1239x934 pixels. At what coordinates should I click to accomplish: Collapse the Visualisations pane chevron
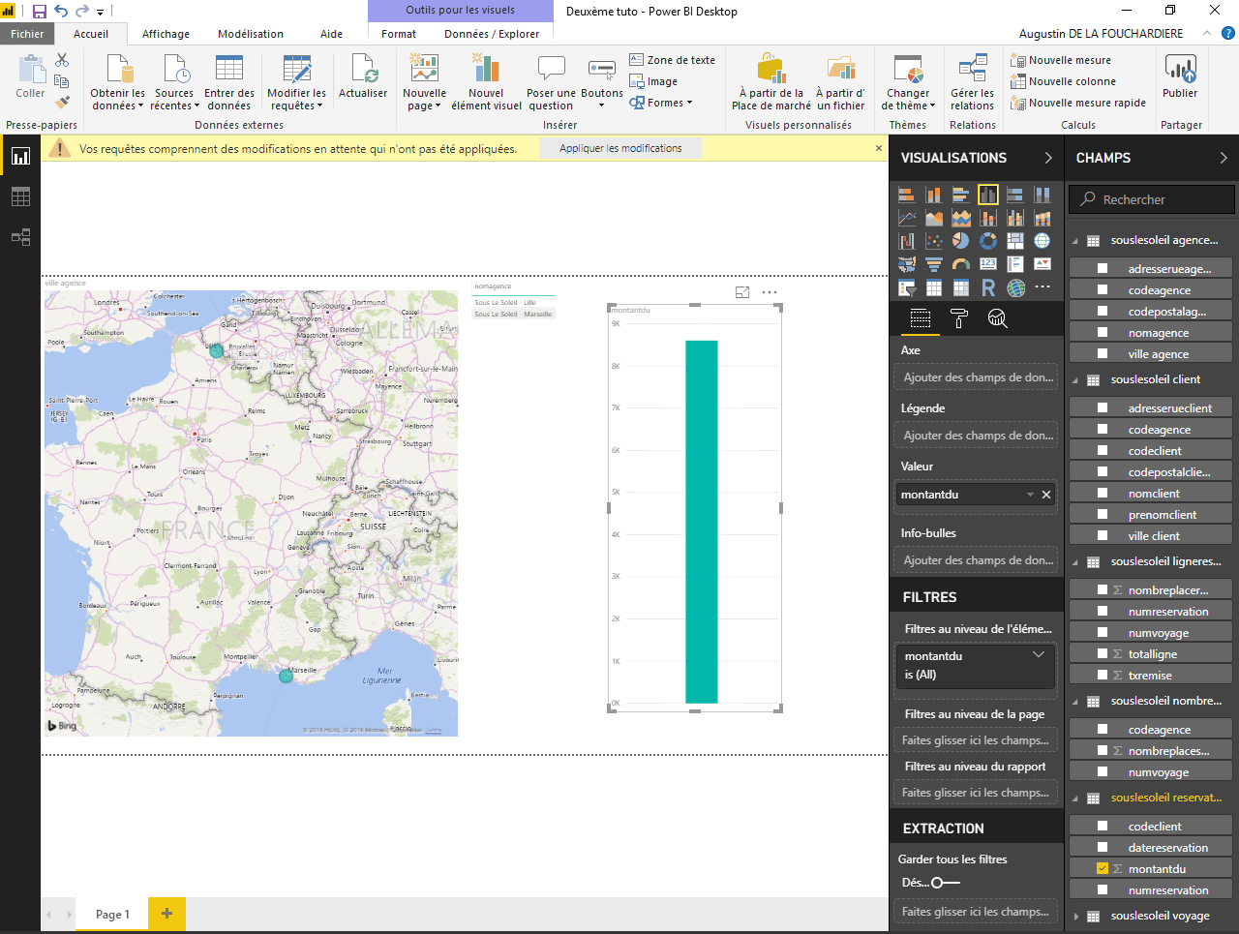pos(1048,158)
